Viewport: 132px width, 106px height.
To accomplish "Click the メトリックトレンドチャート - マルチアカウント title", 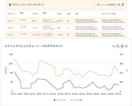I will (34, 46).
